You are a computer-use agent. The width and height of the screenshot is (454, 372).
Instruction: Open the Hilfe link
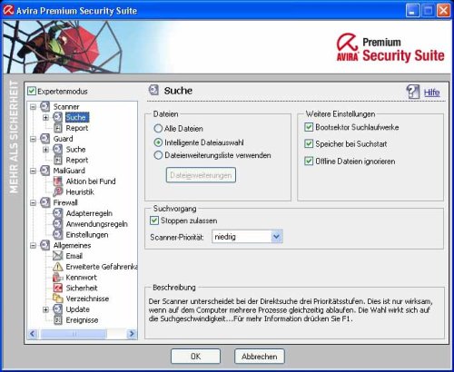pyautogui.click(x=431, y=93)
